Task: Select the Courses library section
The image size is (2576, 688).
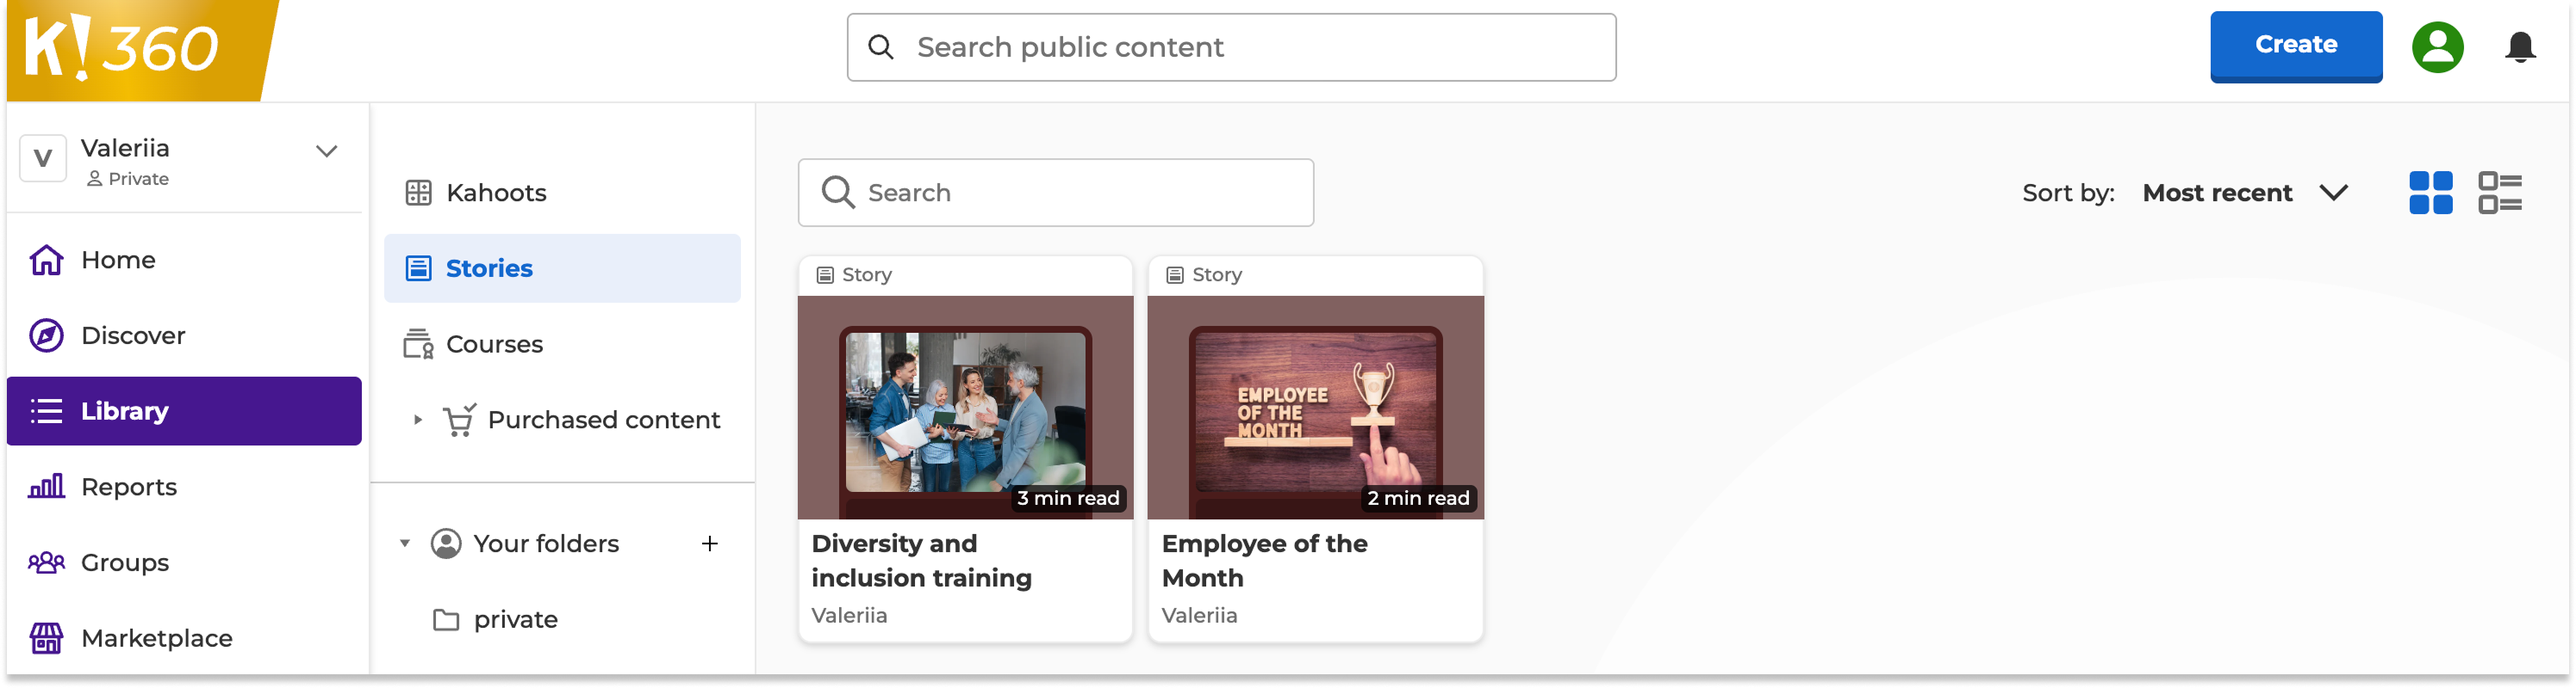Action: [493, 345]
